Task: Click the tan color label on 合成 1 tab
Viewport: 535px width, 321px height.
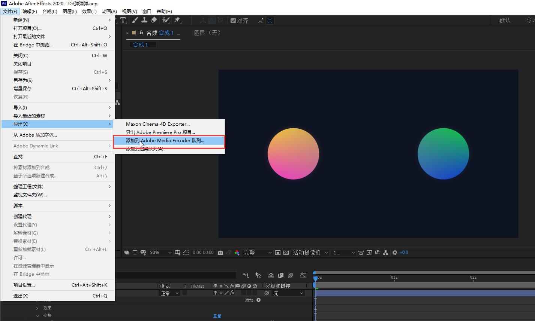Action: [134, 33]
